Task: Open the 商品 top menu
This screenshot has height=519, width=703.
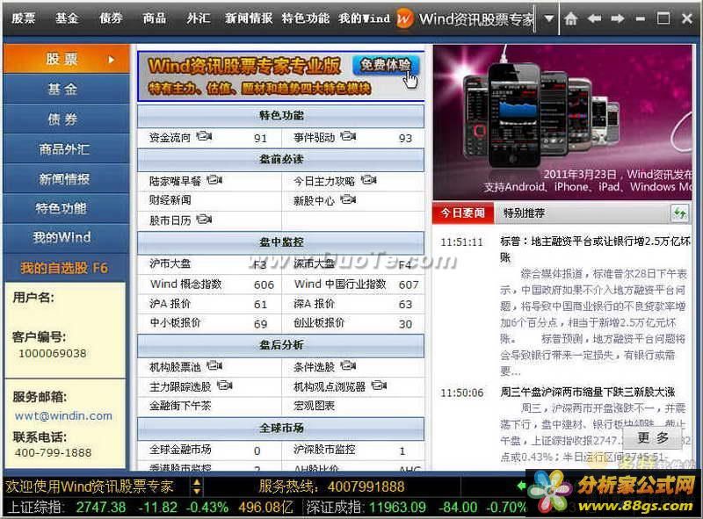Action: 155,18
